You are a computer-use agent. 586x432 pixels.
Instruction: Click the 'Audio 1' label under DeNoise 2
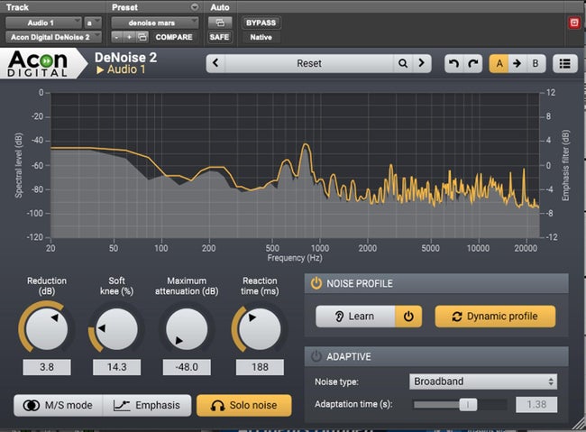(126, 69)
